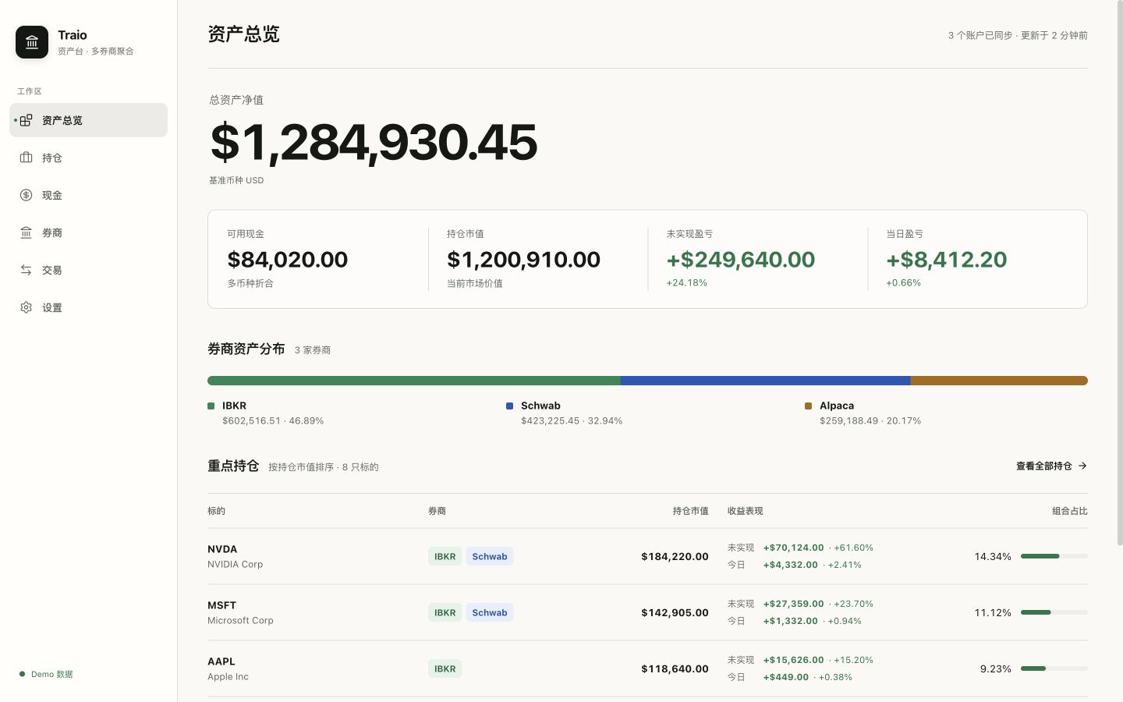
Task: Click the 券商 bank building icon
Action: [x=26, y=232]
